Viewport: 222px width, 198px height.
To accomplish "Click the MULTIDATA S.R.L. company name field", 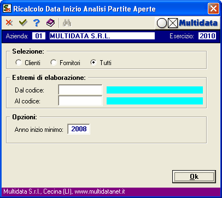I will point(102,36).
